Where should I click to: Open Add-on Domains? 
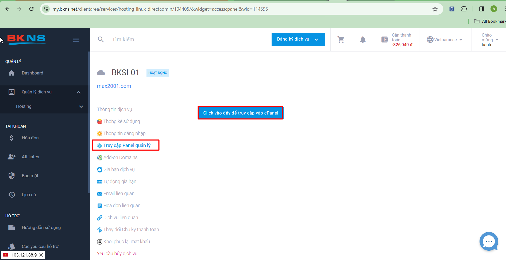pos(117,157)
